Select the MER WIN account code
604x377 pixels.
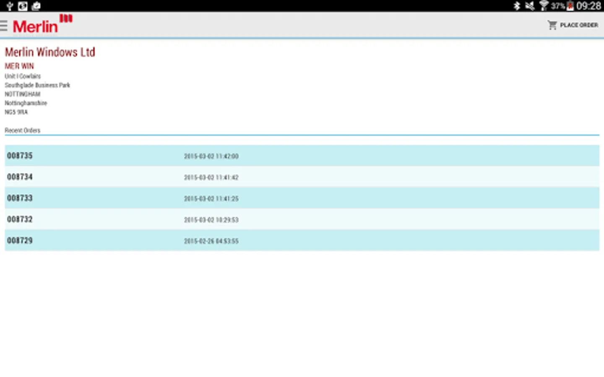[19, 66]
